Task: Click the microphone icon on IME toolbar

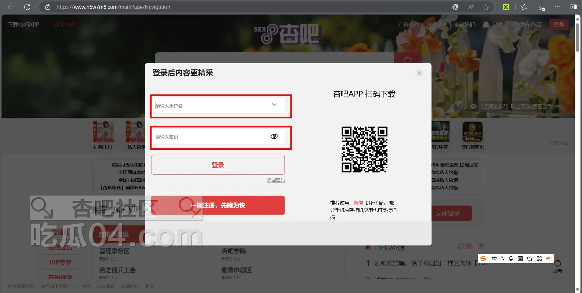Action: click(x=511, y=258)
